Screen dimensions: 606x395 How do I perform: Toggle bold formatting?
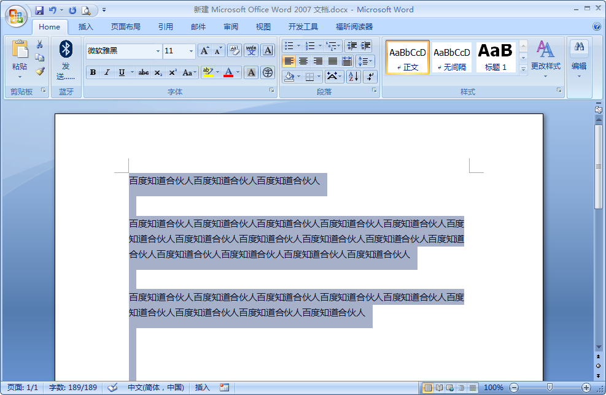click(93, 72)
